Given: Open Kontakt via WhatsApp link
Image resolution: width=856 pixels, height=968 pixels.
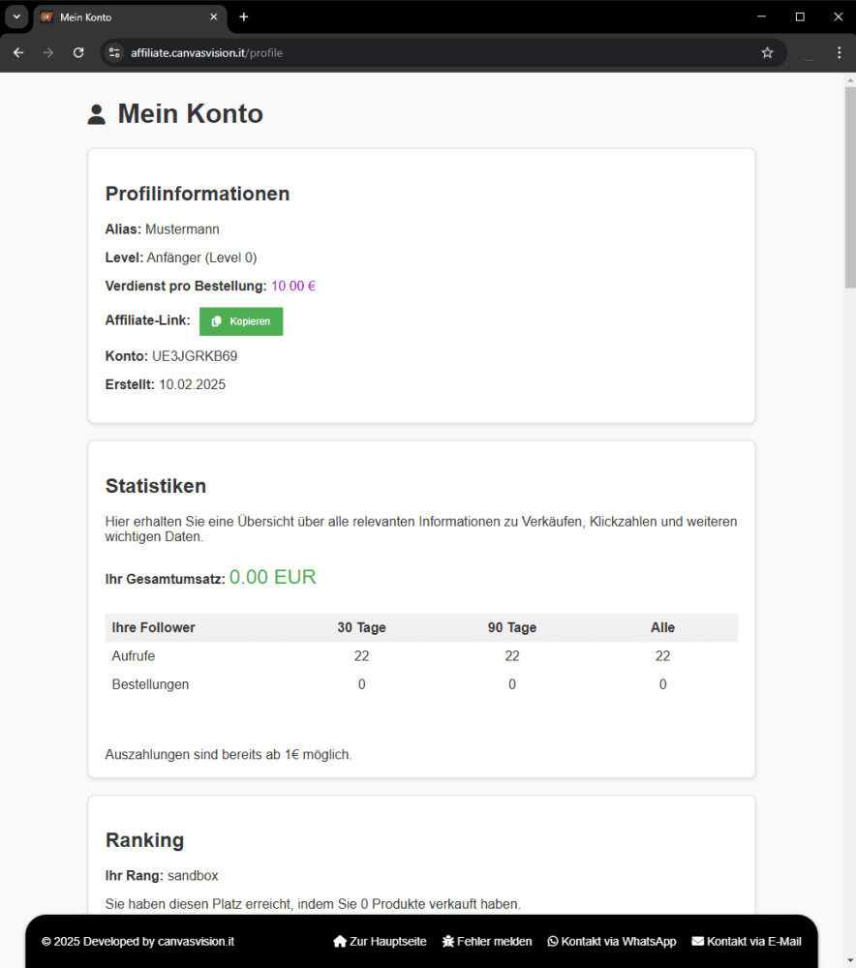Looking at the screenshot, I should [x=611, y=941].
